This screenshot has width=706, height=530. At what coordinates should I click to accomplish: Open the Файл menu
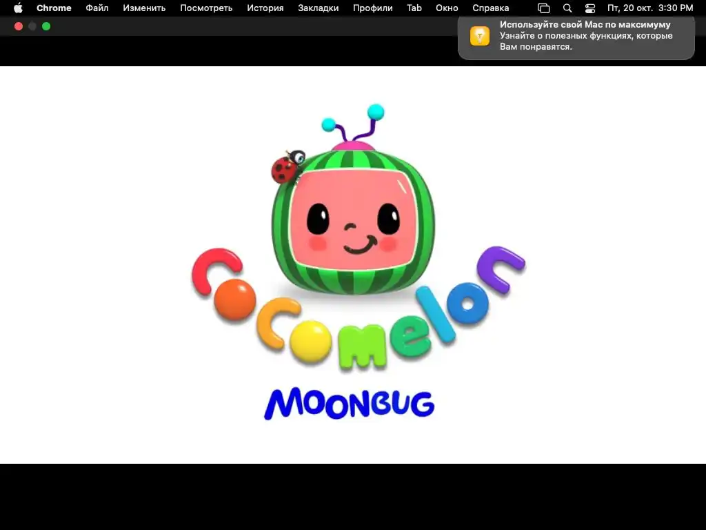[97, 8]
